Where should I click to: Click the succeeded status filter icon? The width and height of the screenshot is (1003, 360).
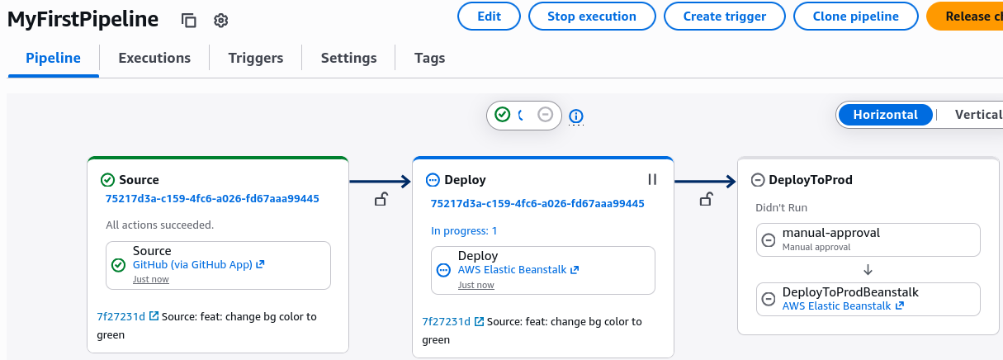tap(503, 115)
